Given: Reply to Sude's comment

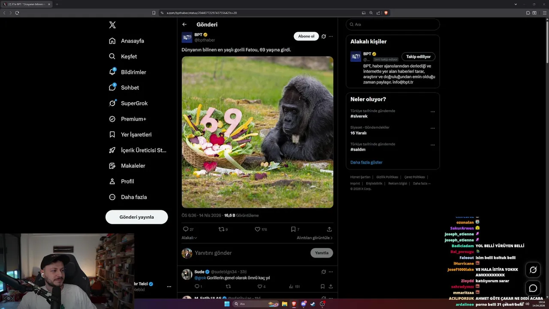Looking at the screenshot, I should click(x=198, y=286).
